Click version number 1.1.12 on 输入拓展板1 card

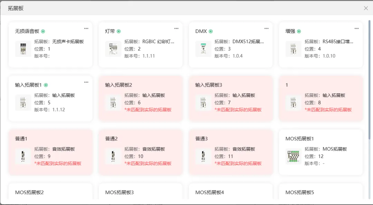click(x=58, y=110)
